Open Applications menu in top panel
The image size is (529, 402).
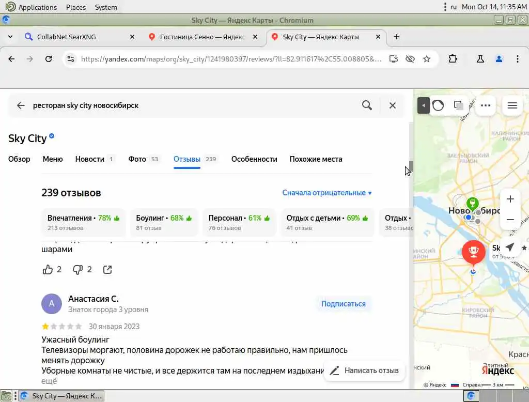point(32,7)
